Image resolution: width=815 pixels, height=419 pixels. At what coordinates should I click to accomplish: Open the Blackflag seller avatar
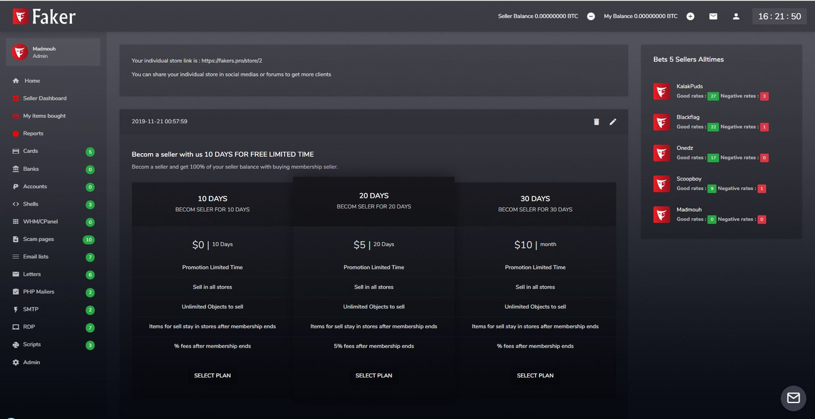tap(662, 122)
